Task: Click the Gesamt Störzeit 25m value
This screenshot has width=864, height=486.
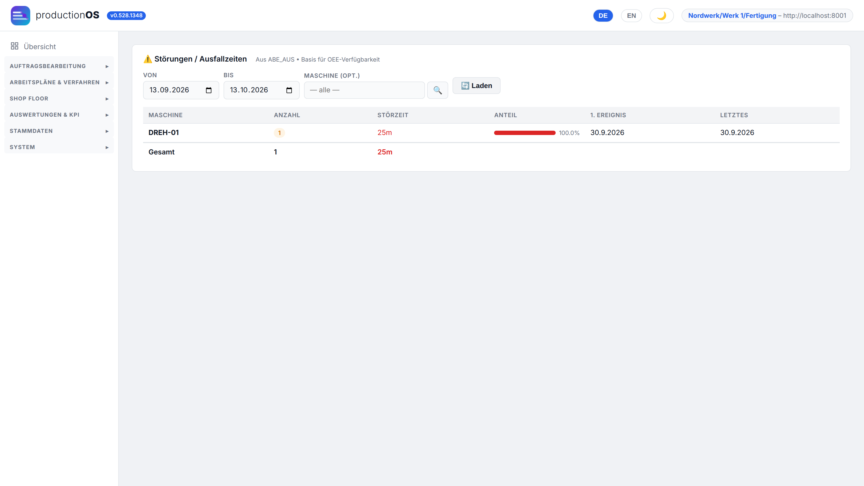Action: [385, 152]
